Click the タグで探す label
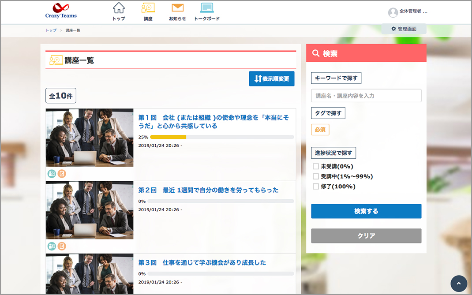The image size is (472, 295). (x=328, y=113)
